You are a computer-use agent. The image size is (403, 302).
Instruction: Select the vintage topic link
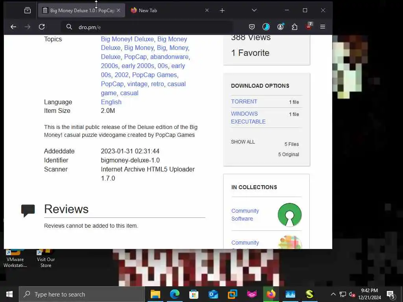(137, 84)
